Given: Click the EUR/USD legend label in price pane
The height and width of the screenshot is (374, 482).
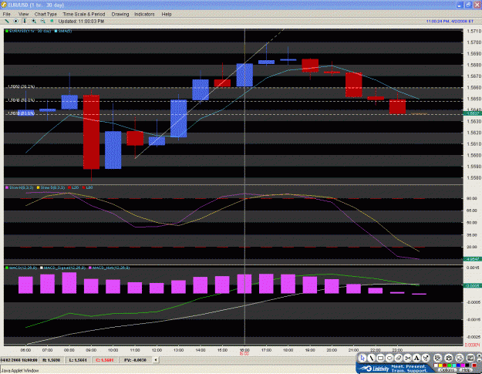Looking at the screenshot, I should [x=30, y=31].
